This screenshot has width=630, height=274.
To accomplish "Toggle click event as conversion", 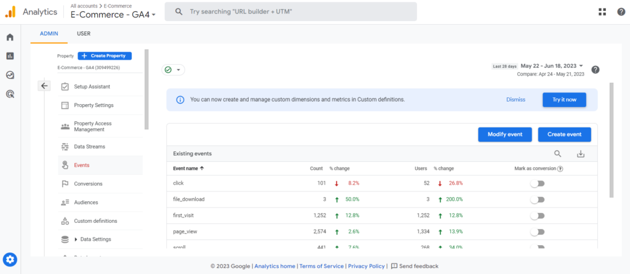I will pyautogui.click(x=538, y=183).
